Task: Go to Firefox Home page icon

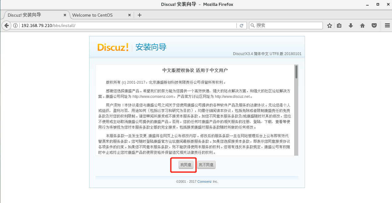Action: click(x=362, y=26)
